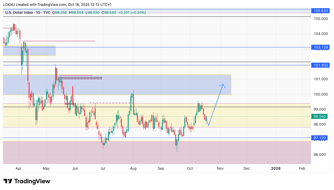Select the 97.120 support level label

click(x=320, y=138)
